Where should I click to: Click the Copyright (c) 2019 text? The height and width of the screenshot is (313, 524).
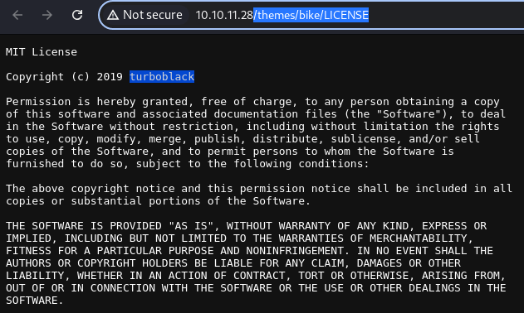click(64, 77)
